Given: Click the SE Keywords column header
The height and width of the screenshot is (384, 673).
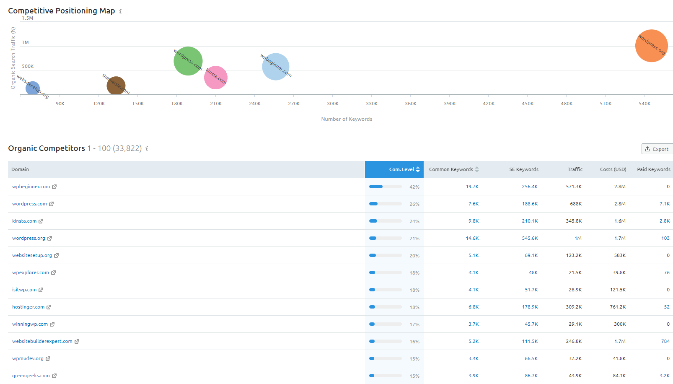Looking at the screenshot, I should pyautogui.click(x=513, y=169).
